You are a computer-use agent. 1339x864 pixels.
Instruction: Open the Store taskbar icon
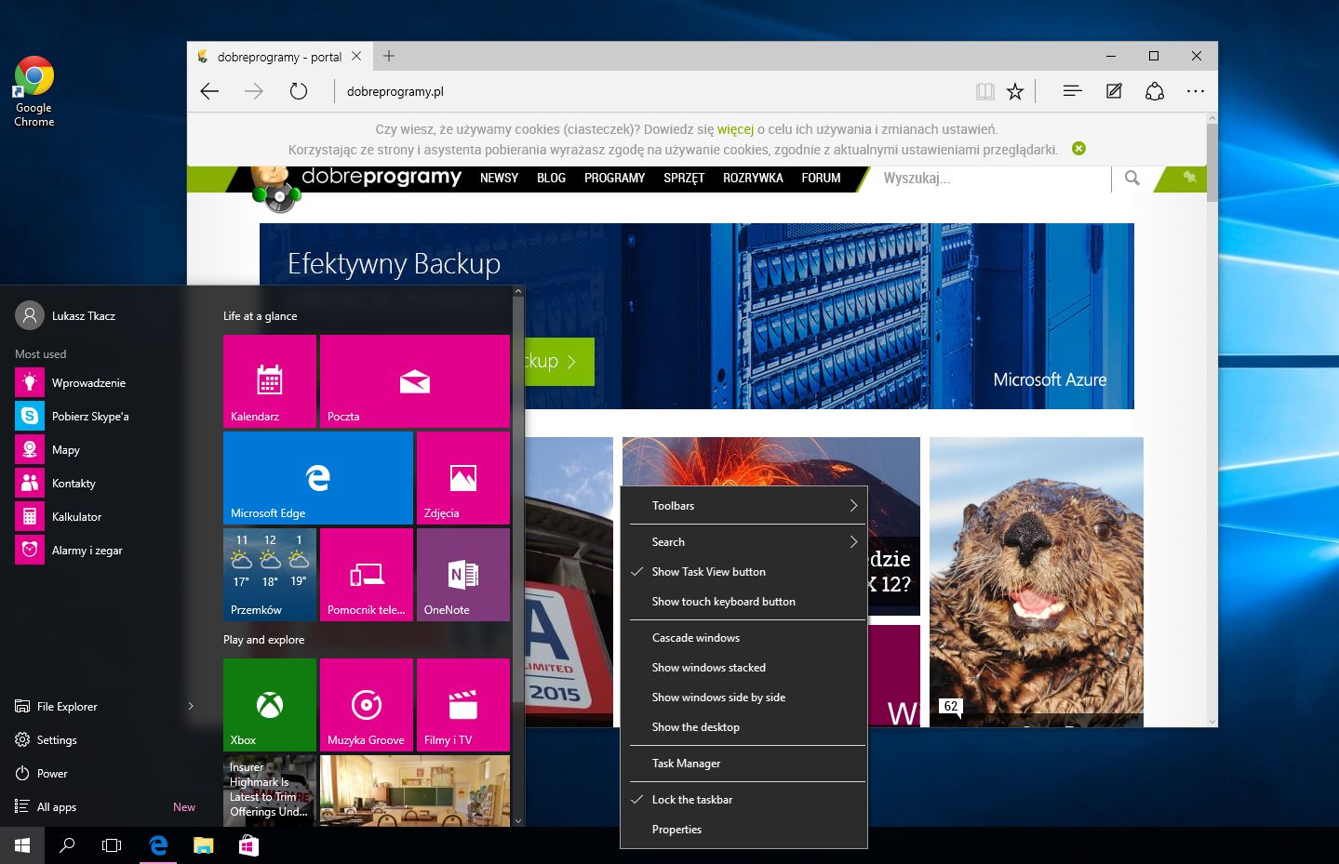[x=248, y=845]
